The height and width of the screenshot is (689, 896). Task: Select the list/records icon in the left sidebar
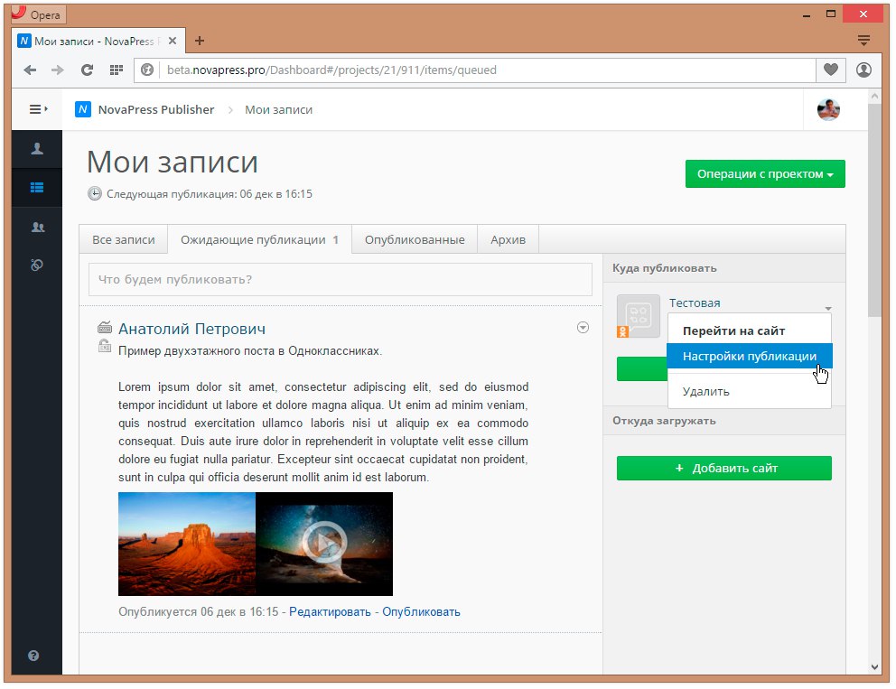coord(37,188)
